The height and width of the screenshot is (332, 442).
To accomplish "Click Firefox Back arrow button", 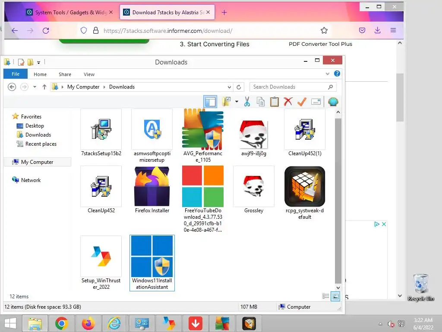I will [x=15, y=31].
